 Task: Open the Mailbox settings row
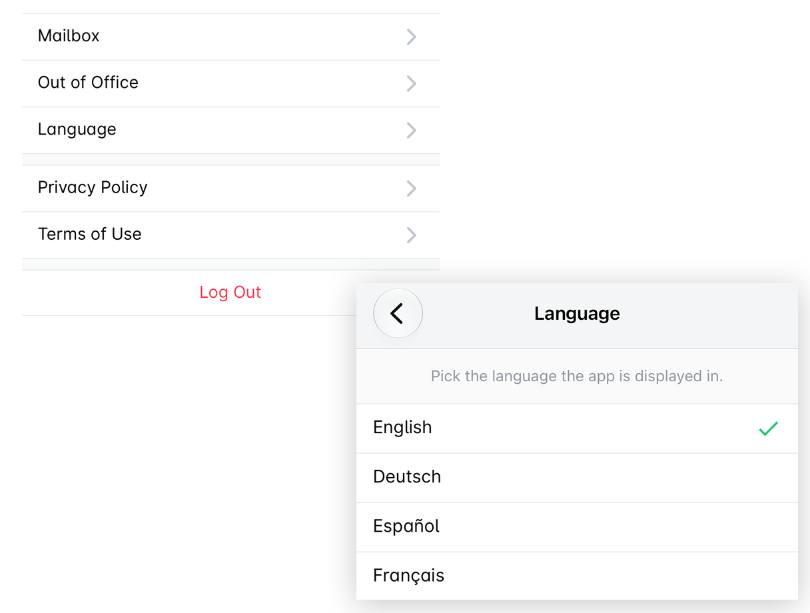pos(230,37)
